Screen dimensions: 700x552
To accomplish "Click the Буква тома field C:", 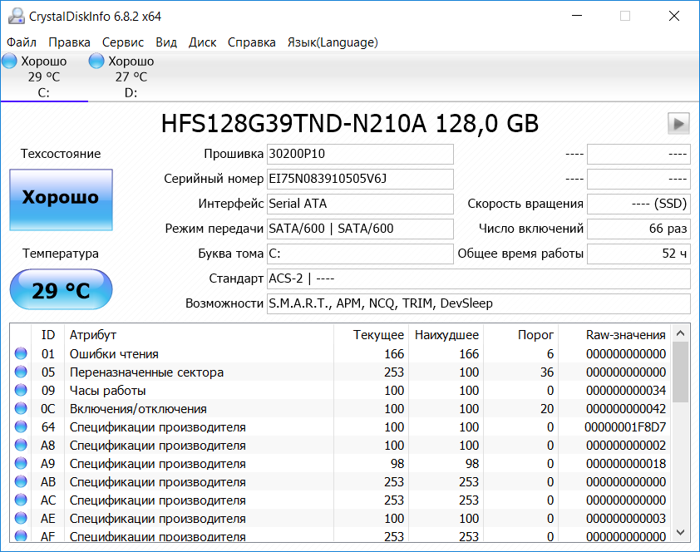I will tap(360, 254).
